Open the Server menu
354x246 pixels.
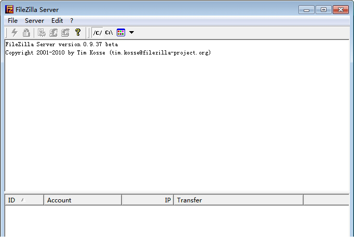[34, 21]
